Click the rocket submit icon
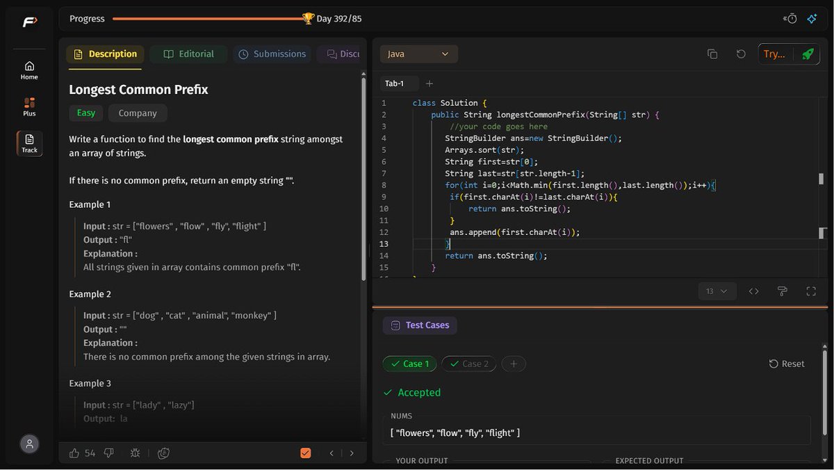The image size is (834, 470). [x=807, y=54]
